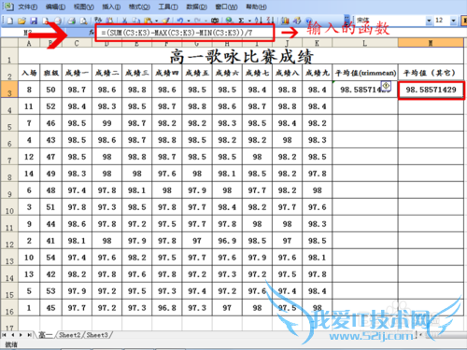
Task: Click header cell 成绩一
Action: pyautogui.click(x=77, y=73)
